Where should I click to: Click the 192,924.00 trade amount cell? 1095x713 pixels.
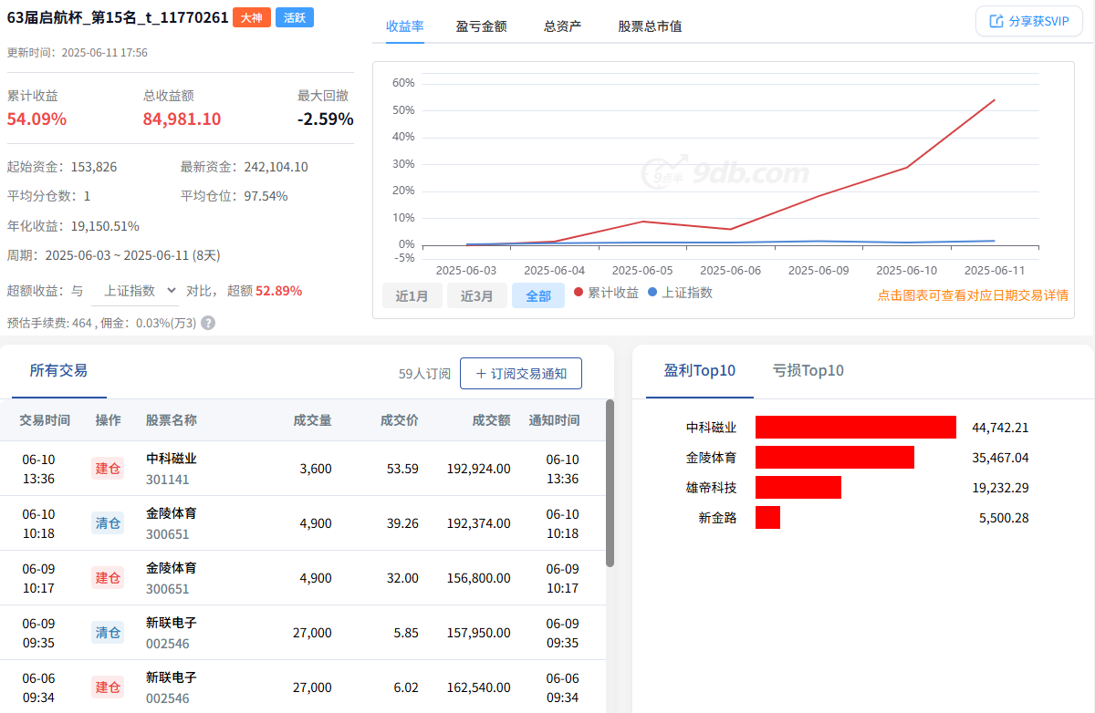pos(478,469)
